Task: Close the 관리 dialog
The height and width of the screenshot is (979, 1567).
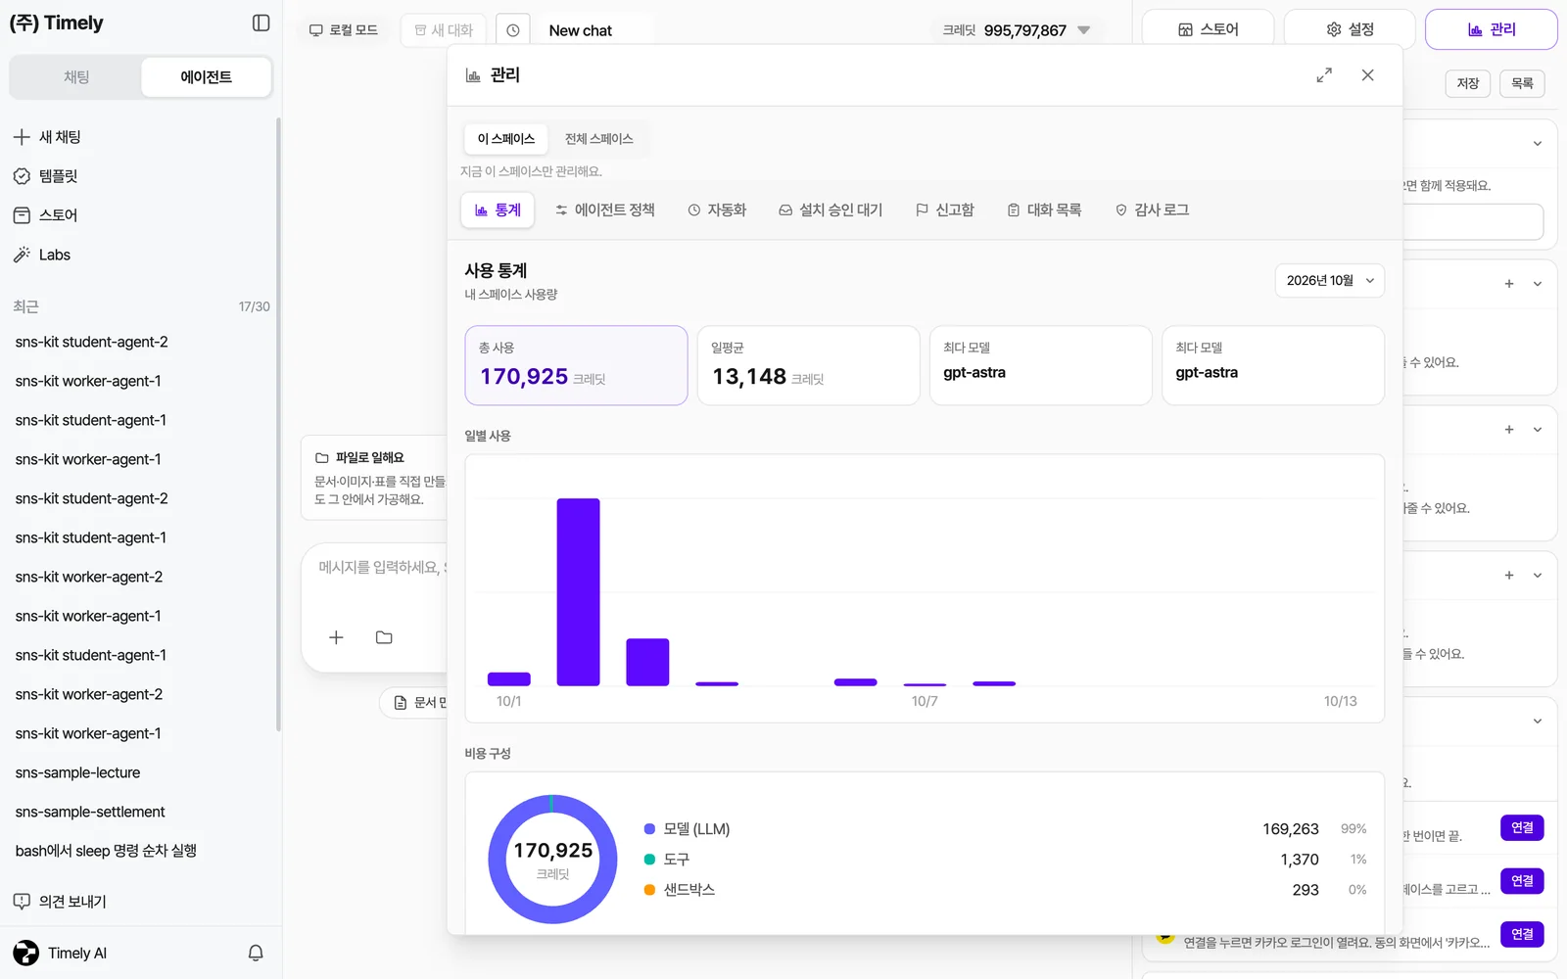Action: click(x=1368, y=75)
